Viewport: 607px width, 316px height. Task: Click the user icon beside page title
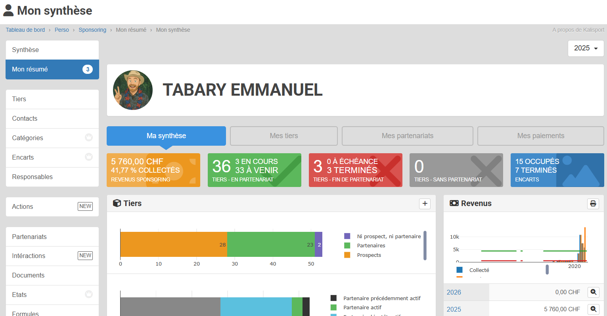[8, 11]
